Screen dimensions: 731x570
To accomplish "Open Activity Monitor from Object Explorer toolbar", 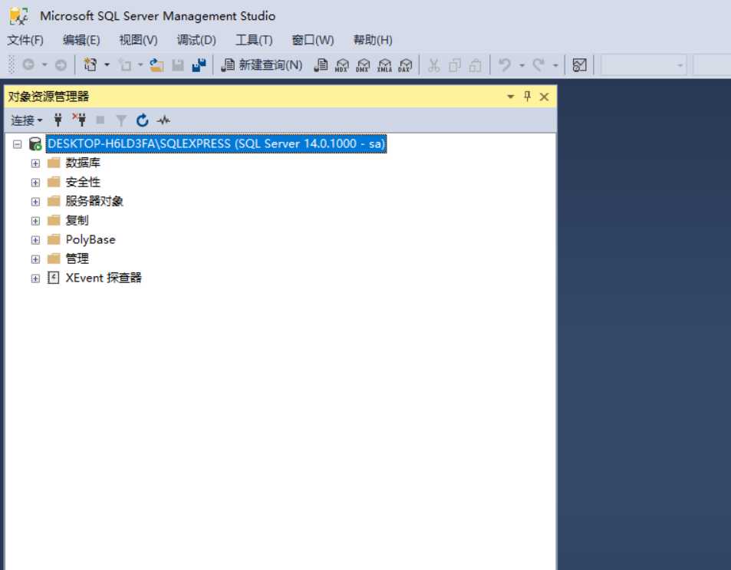I will [x=163, y=120].
